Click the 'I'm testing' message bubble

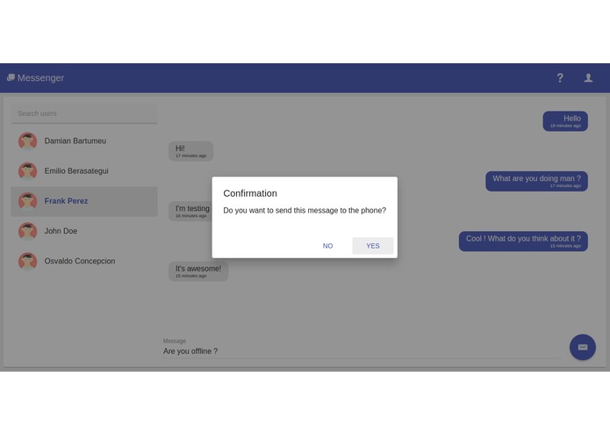click(190, 211)
